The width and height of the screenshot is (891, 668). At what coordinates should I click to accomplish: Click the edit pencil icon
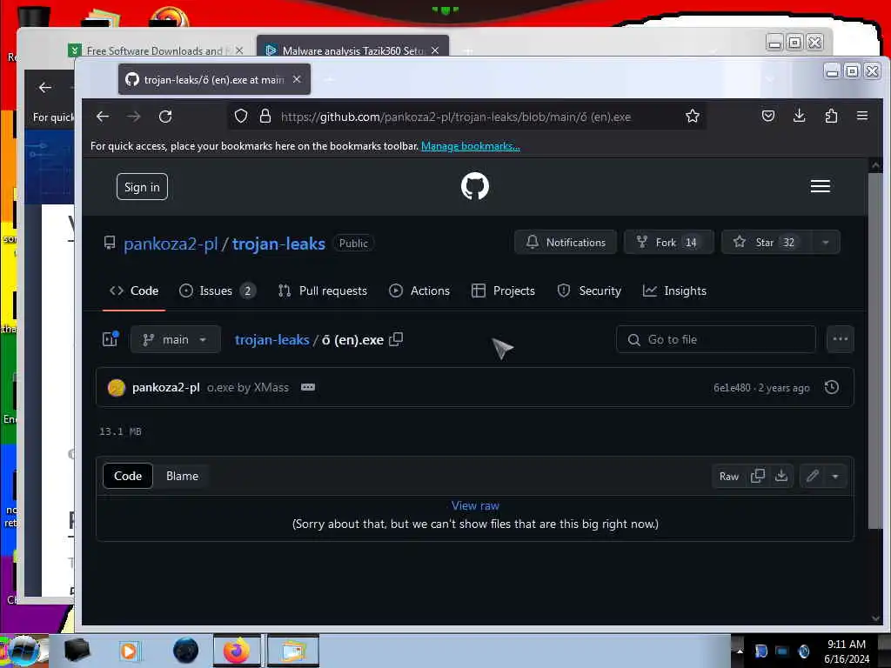coord(813,476)
